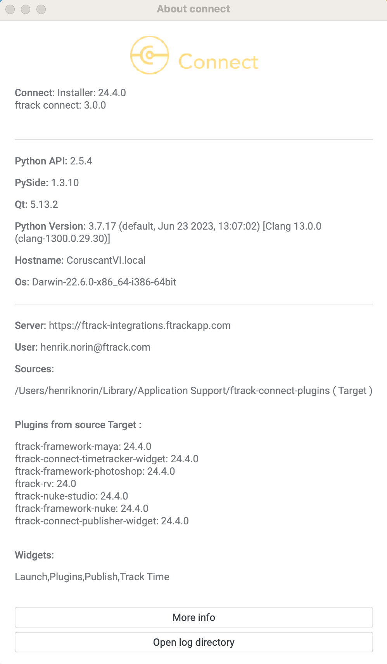Click the server URL ftrack-integrations.ftrackapp.com

(140, 325)
